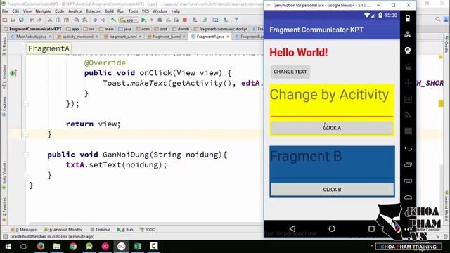Click the Paste toolbar icon
Viewport: 450px width, 253px height.
[66, 20]
